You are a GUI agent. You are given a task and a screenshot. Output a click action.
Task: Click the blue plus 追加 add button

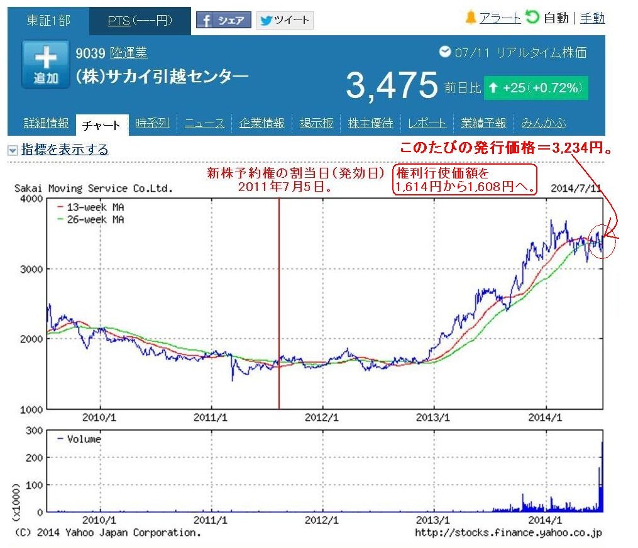pos(45,64)
